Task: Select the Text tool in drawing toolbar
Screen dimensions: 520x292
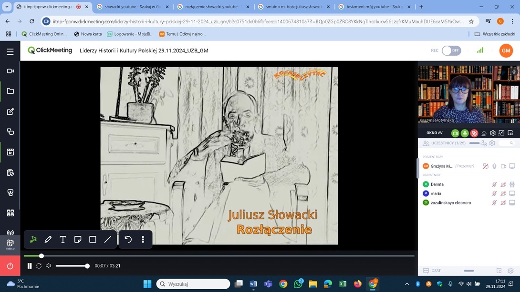Action: coord(62,239)
